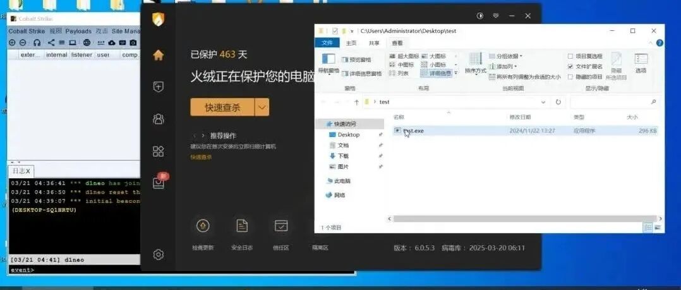Click quick access toolbar properties checkmark icon

335,31
